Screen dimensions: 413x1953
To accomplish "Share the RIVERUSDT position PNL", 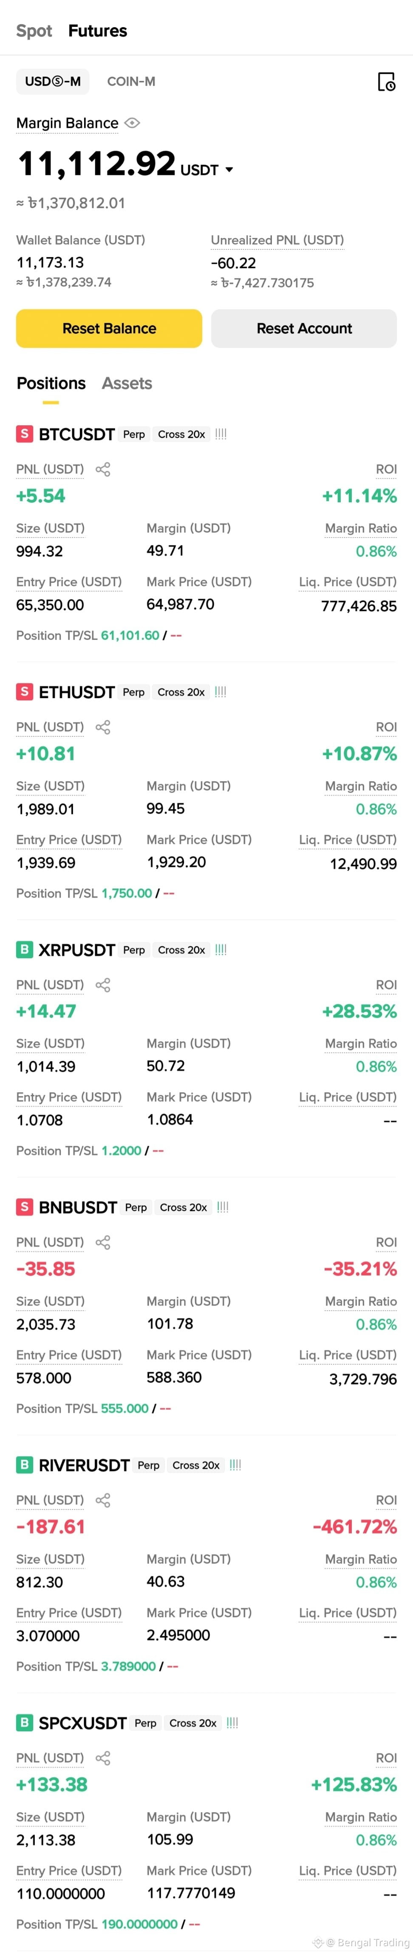I will click(103, 1500).
